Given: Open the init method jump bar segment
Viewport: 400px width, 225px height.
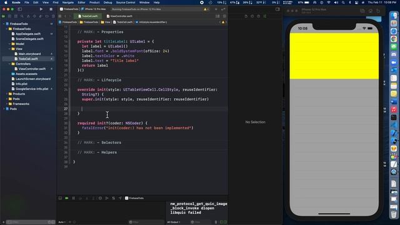Looking at the screenshot, I should pos(151,22).
